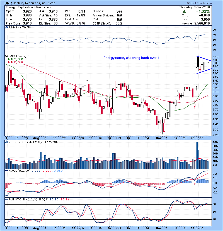Click the Volume value 9,566,016
The height and width of the screenshot is (231, 223).
(202, 23)
